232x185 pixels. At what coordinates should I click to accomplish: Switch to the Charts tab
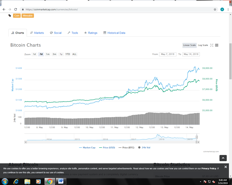[18, 33]
